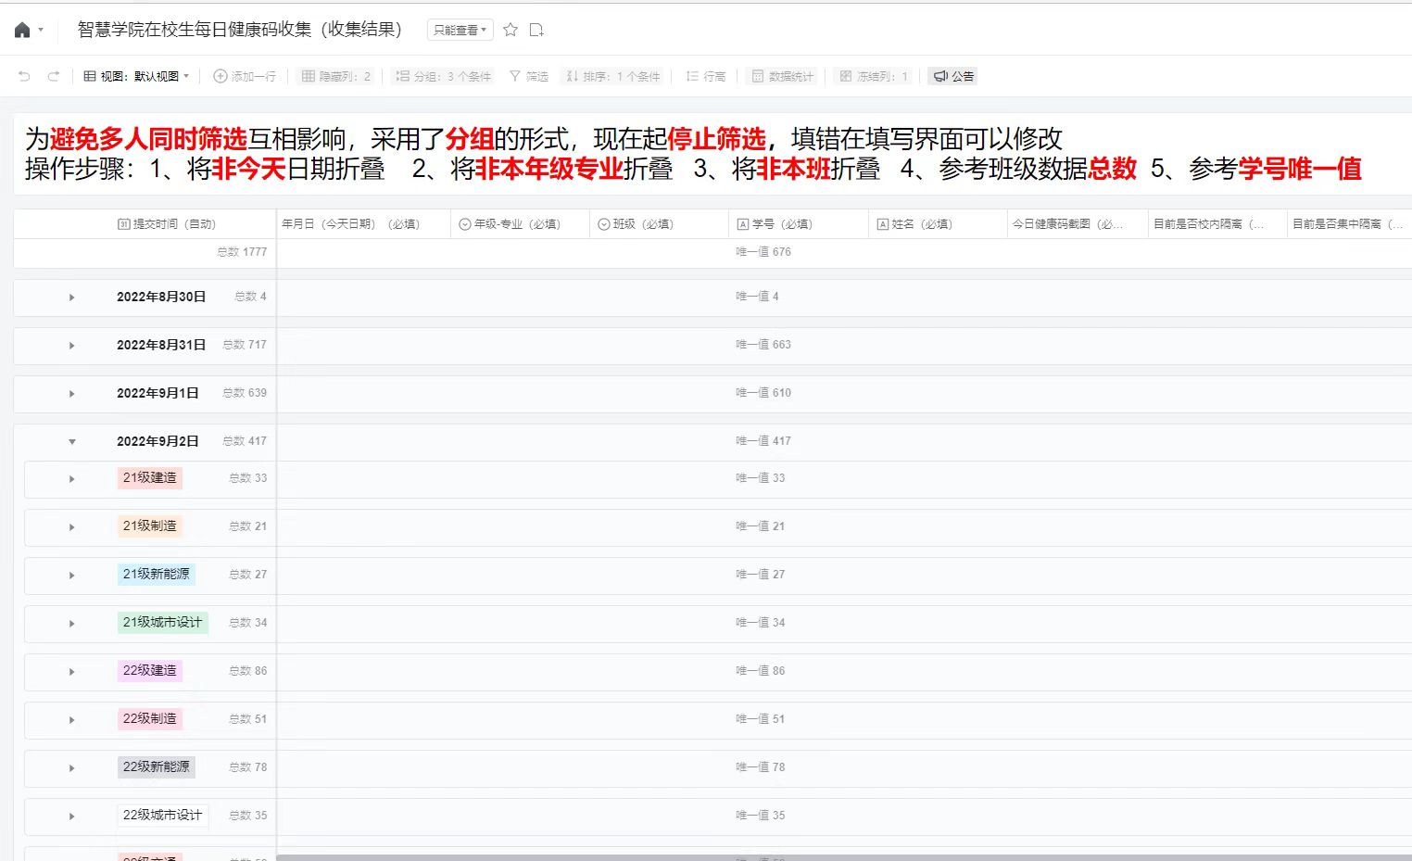The width and height of the screenshot is (1412, 861).
Task: Open the filter (筛选) tool
Action: [529, 76]
